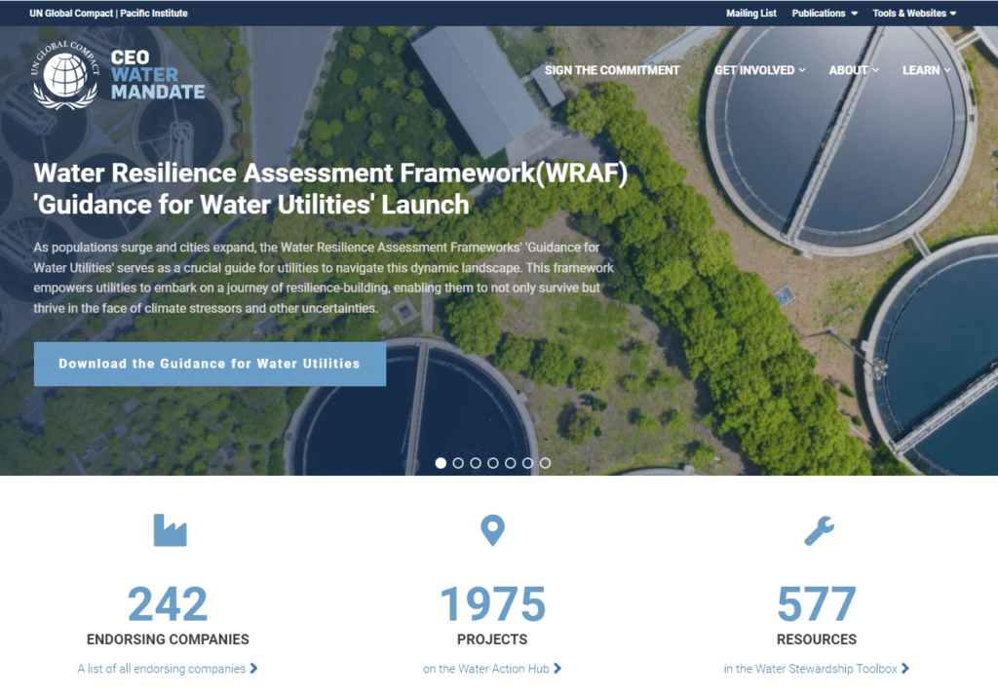Screen dimensions: 998x695
Task: Click the WRAF Guidance for Water Utilities headline
Action: pos(330,189)
